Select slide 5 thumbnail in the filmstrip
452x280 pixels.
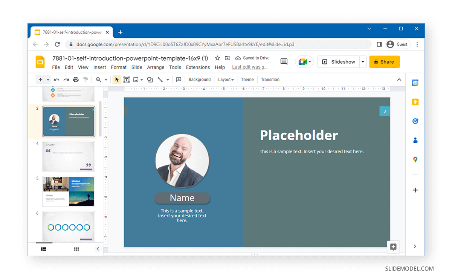[x=68, y=191]
